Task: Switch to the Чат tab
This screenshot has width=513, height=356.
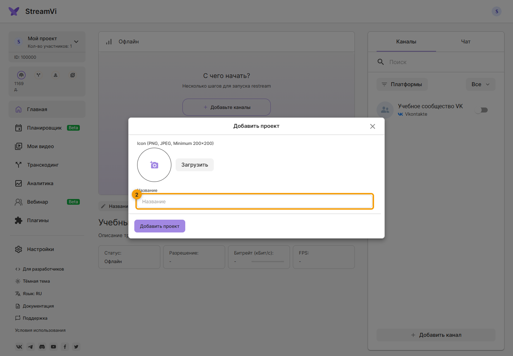Action: point(466,42)
